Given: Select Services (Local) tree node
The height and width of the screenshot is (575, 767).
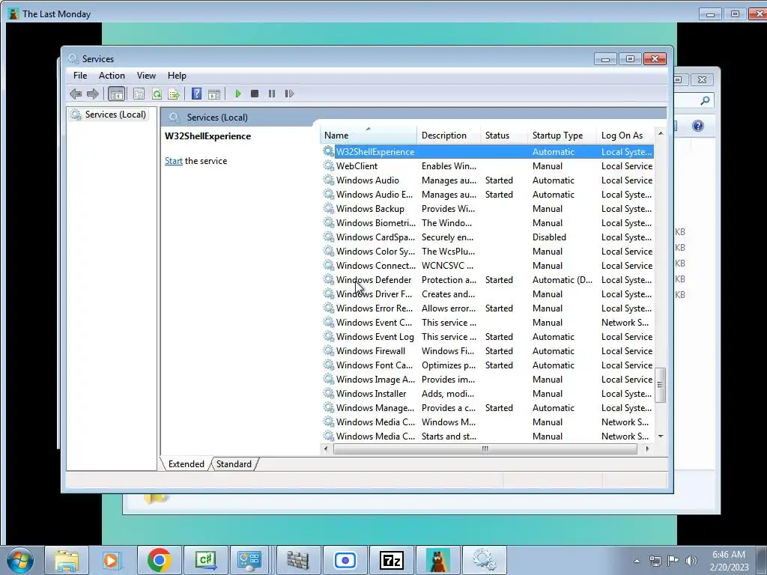Looking at the screenshot, I should click(115, 115).
